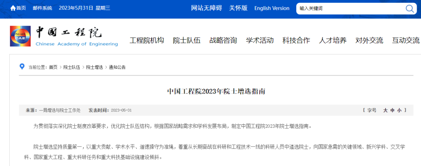
Task: Activate 关怀版 care mode
Action: 238,8
